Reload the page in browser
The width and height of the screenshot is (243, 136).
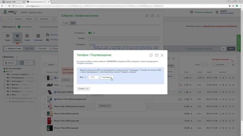click(9, 6)
